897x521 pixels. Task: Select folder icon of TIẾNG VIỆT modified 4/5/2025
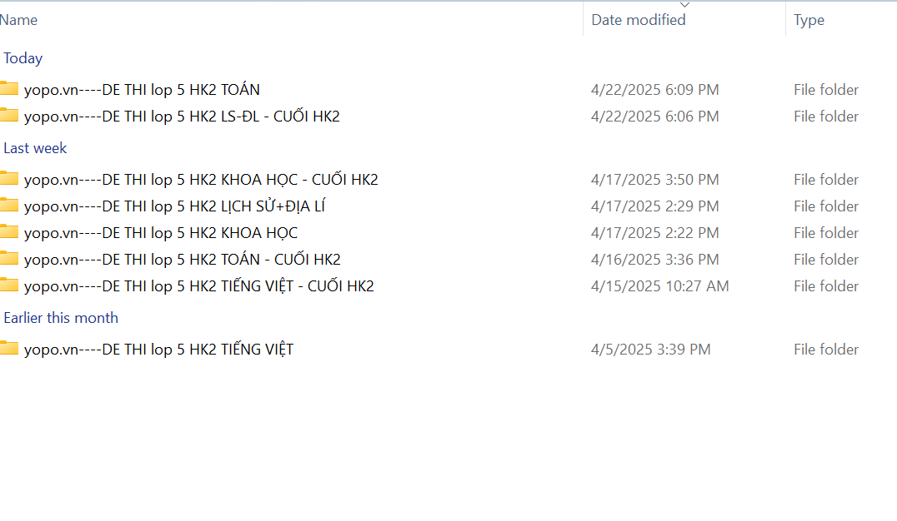[x=9, y=348]
